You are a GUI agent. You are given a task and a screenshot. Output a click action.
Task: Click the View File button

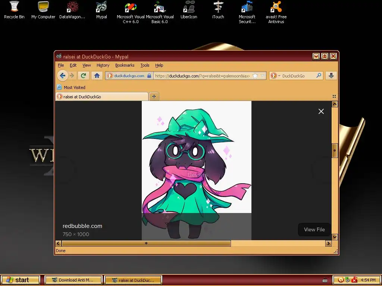(314, 229)
